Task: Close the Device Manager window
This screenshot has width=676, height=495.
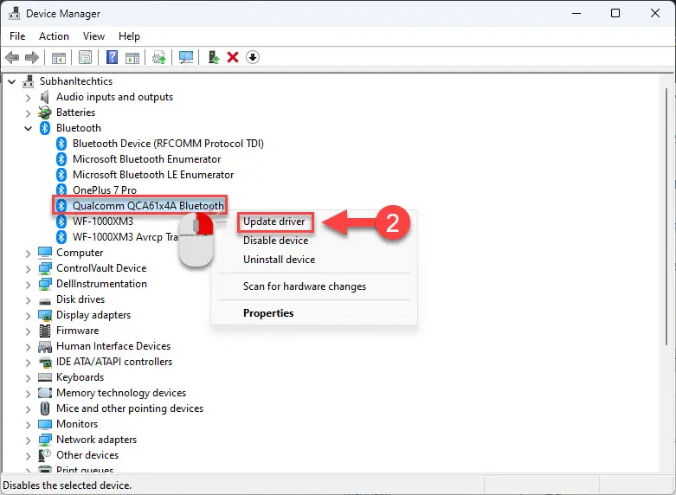Action: point(655,13)
